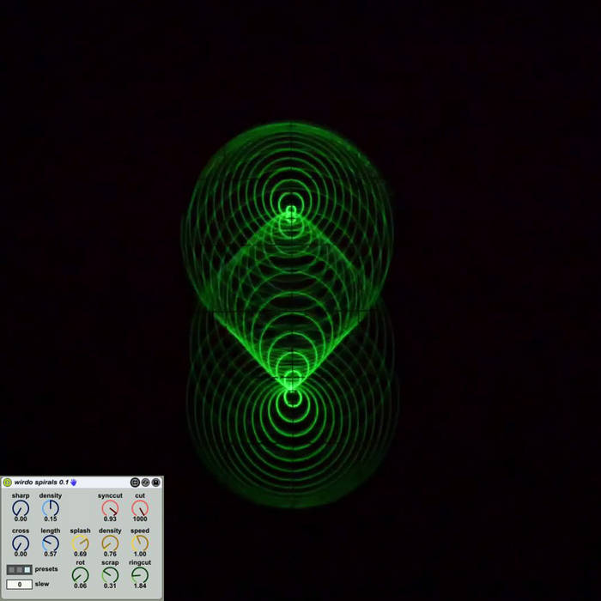The height and width of the screenshot is (601, 601).
Task: Click the blue hand icon beside device title
Action: [75, 483]
